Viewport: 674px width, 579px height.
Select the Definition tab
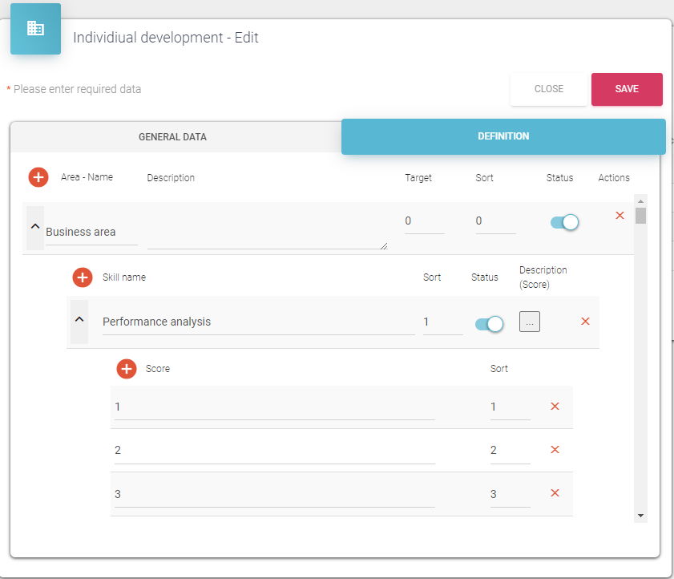503,136
